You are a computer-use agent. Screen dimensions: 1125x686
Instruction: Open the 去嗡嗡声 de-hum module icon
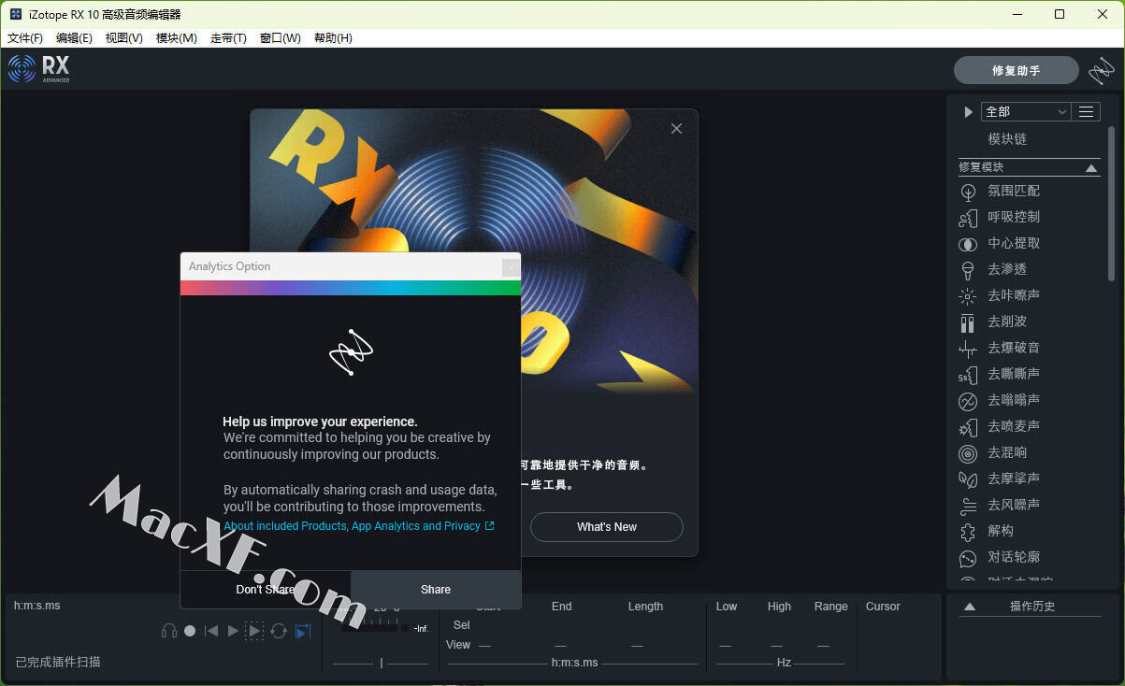pyautogui.click(x=968, y=401)
